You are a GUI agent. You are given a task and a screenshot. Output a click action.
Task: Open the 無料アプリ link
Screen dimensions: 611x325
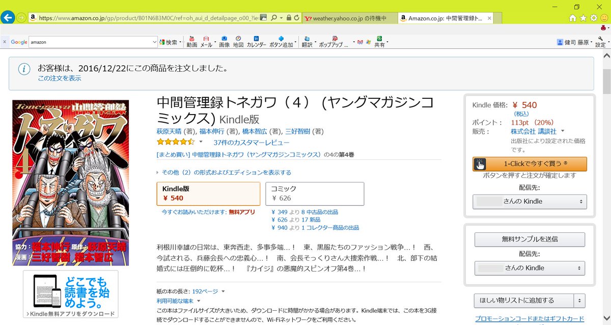(241, 212)
